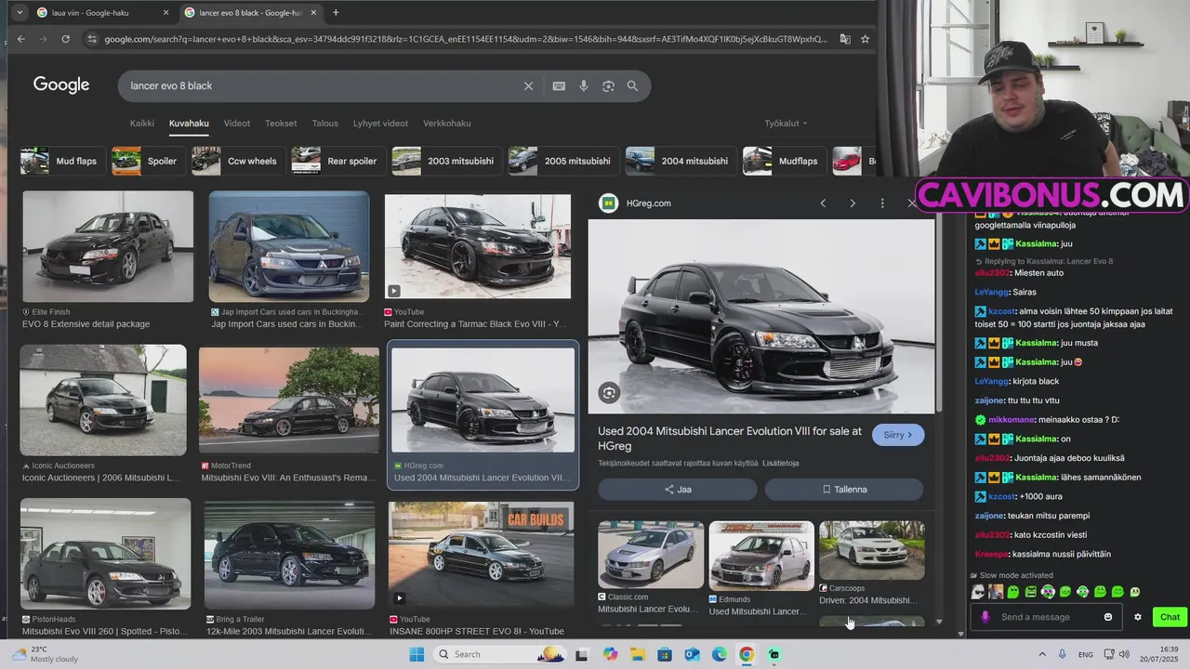Open the Jap Import Cars image result

click(x=289, y=246)
